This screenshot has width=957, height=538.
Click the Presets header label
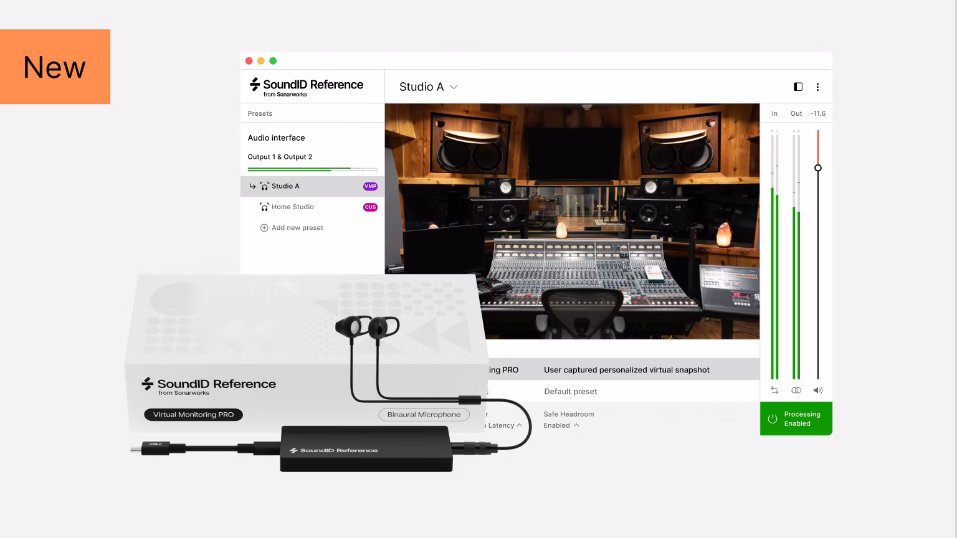[x=260, y=113]
